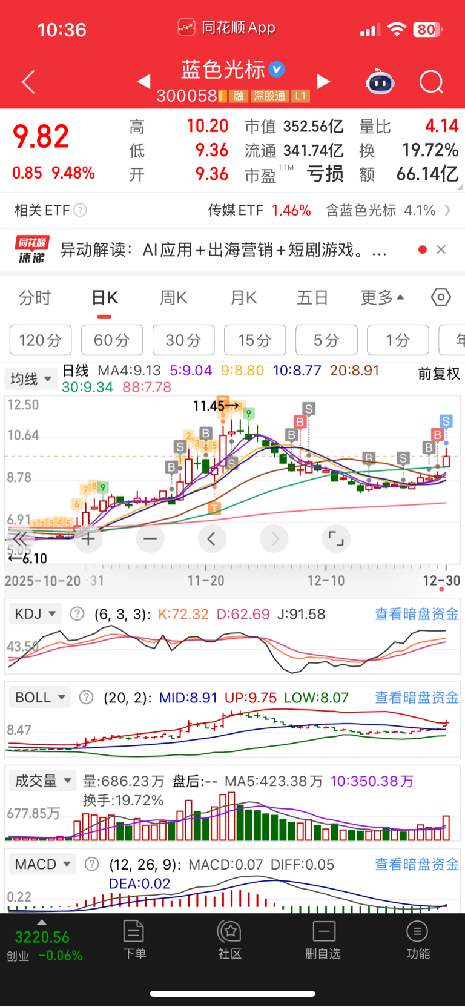465x1007 pixels.
Task: Remove stock via 删自选
Action: [323, 940]
